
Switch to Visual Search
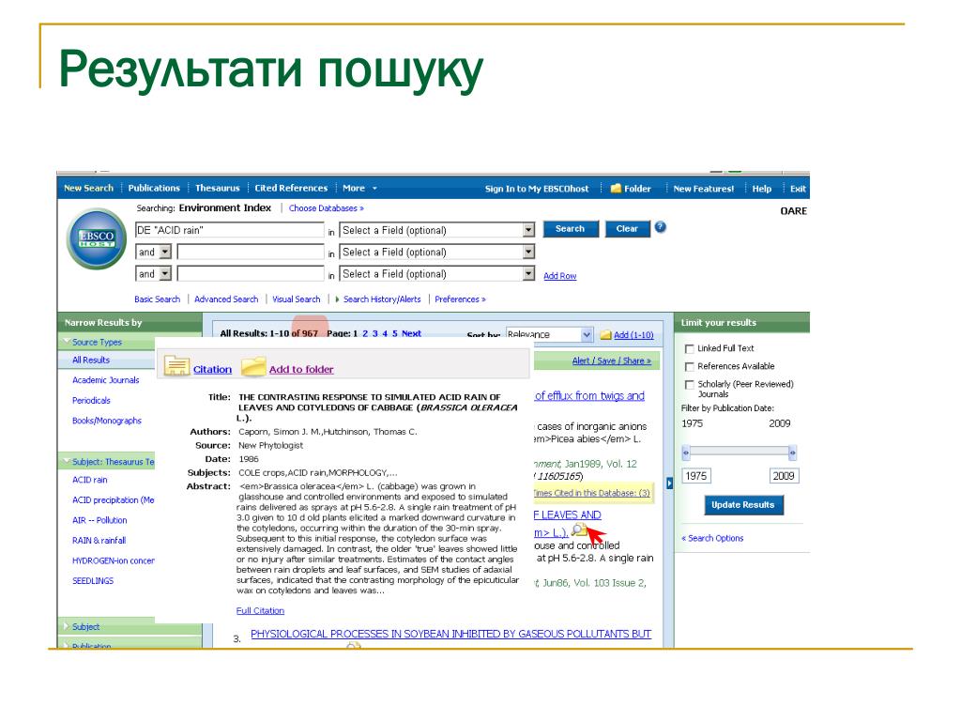[x=296, y=299]
